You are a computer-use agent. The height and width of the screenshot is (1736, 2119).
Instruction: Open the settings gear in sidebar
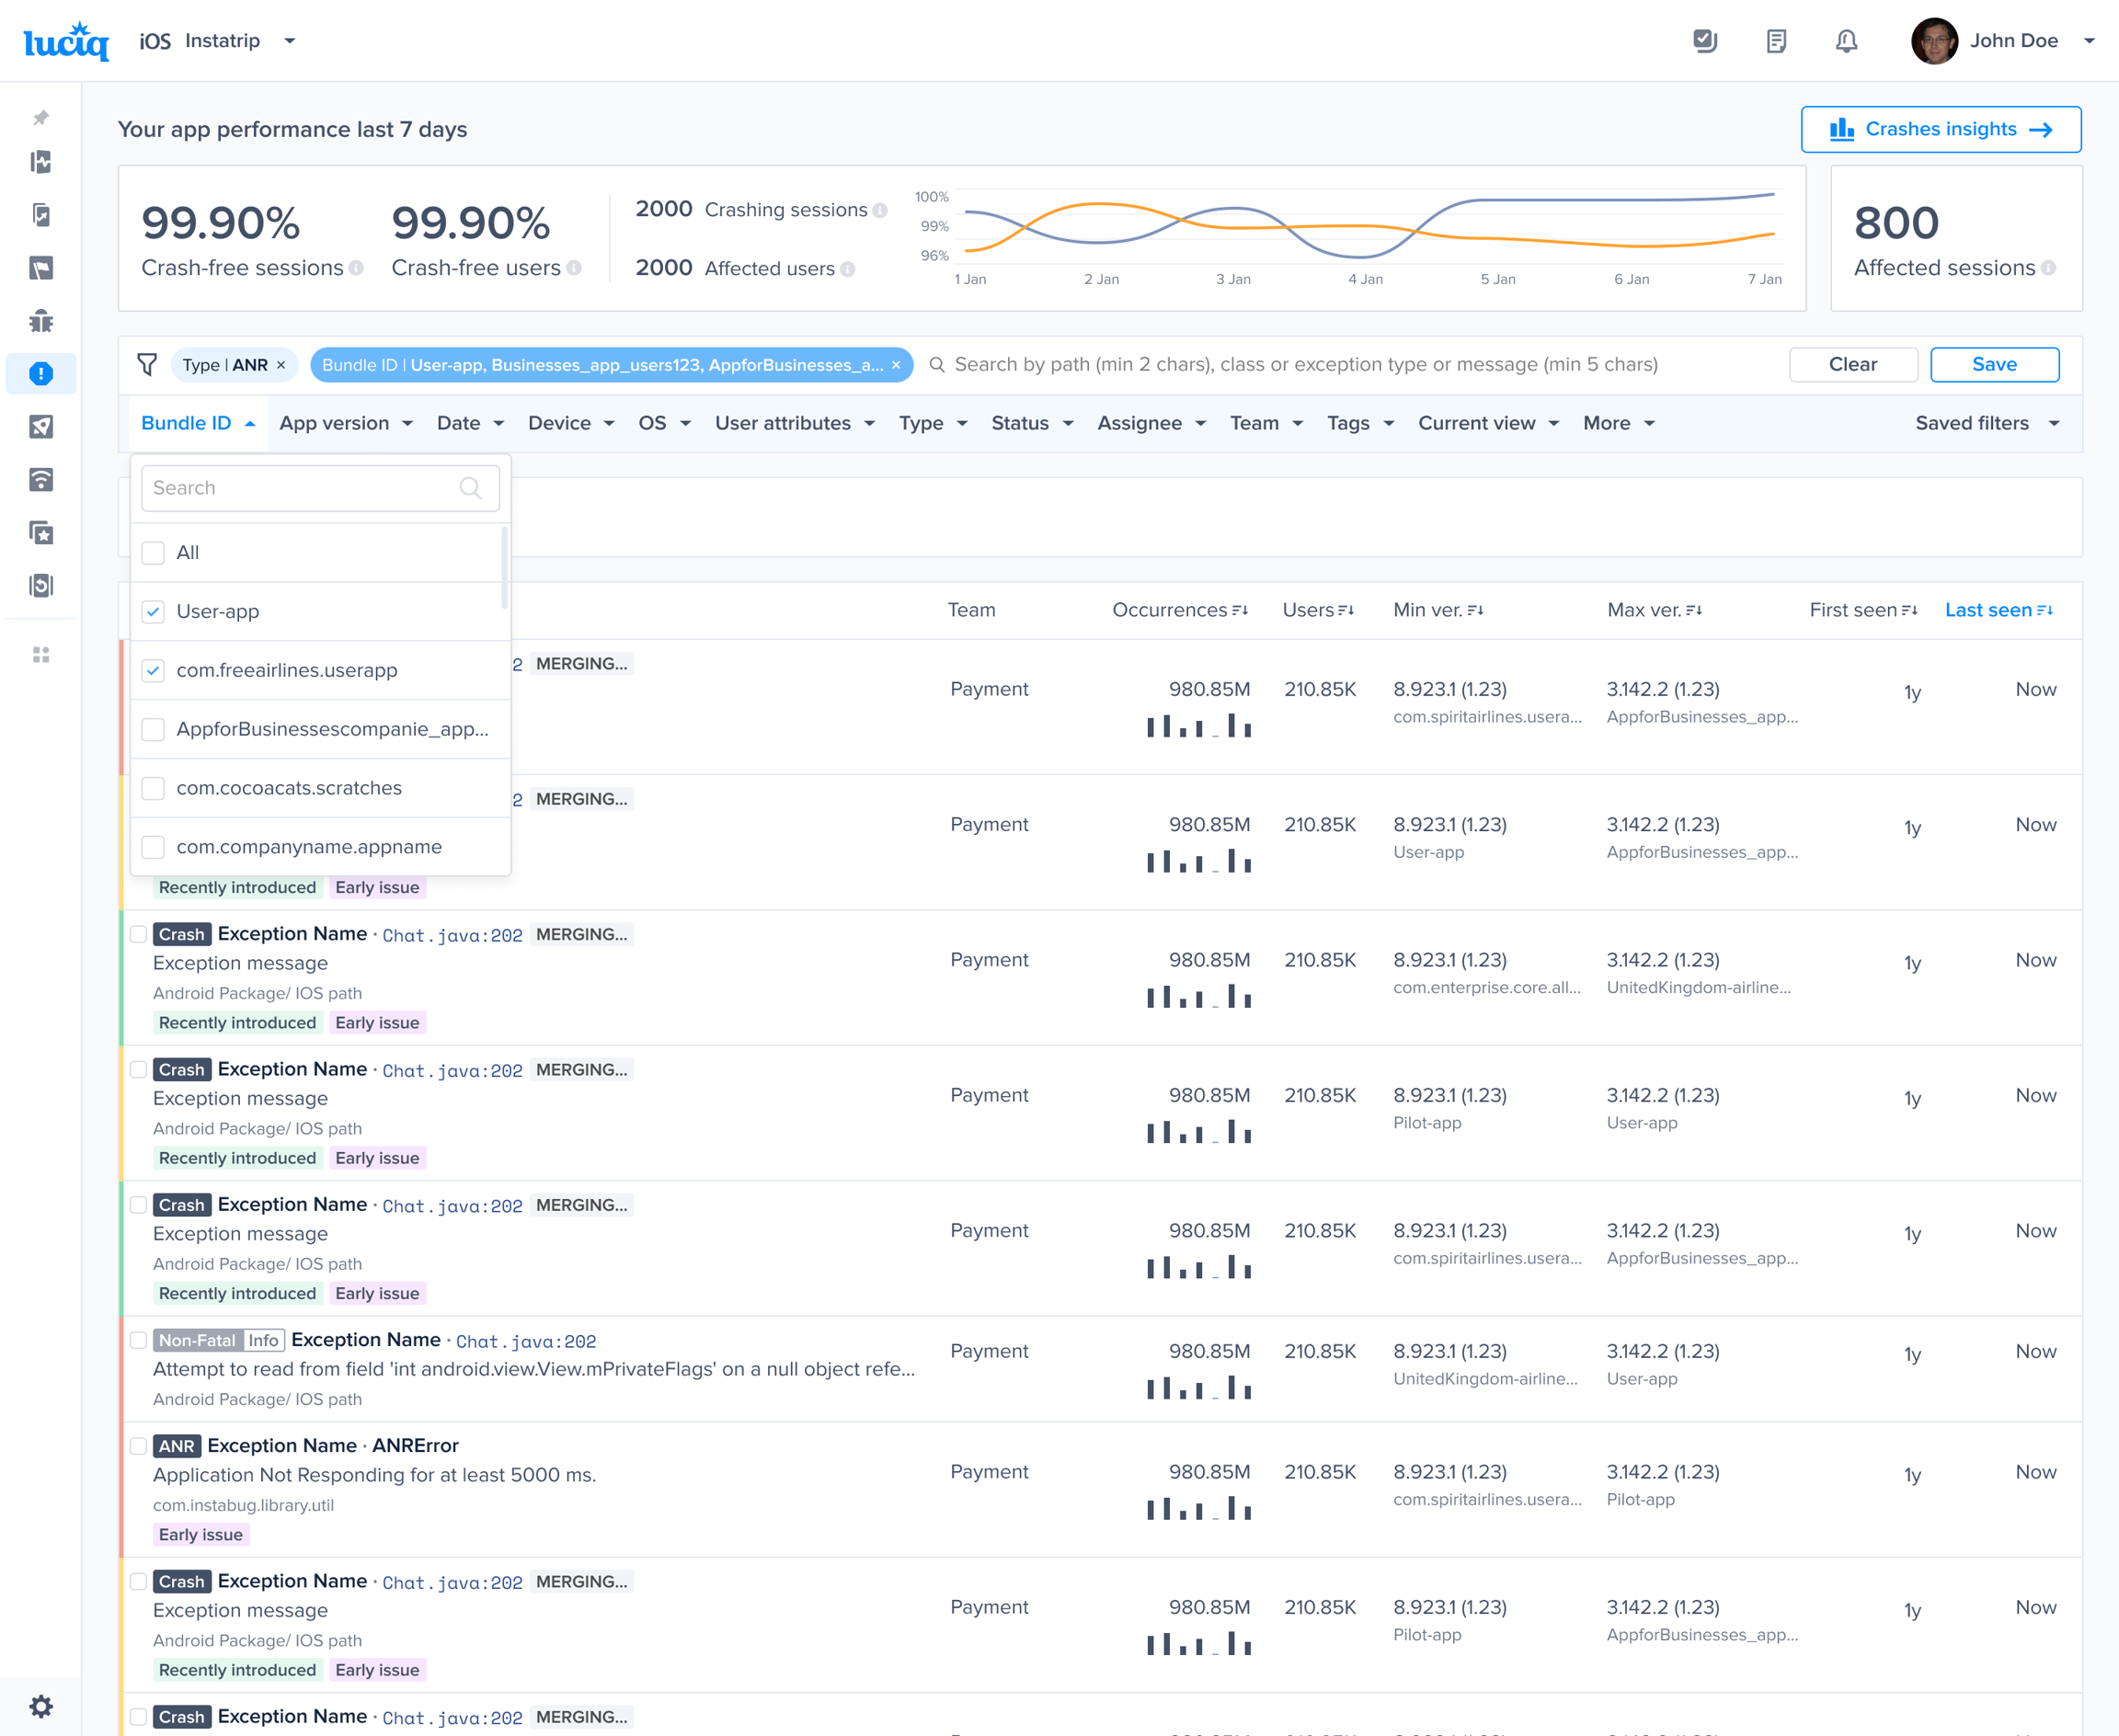pos(41,1706)
